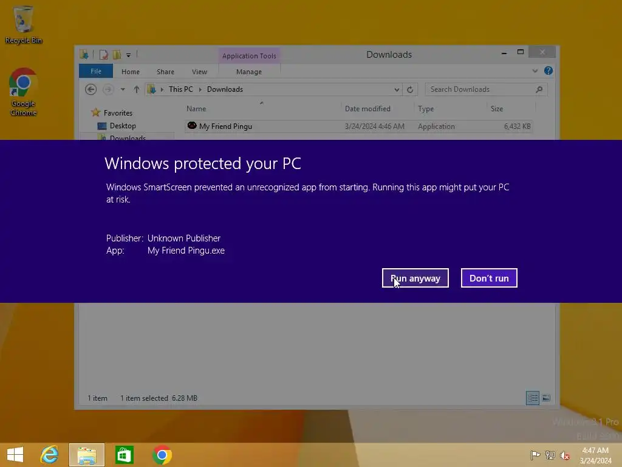This screenshot has width=622, height=467.
Task: Select Favorites in navigation pane
Action: (x=118, y=112)
